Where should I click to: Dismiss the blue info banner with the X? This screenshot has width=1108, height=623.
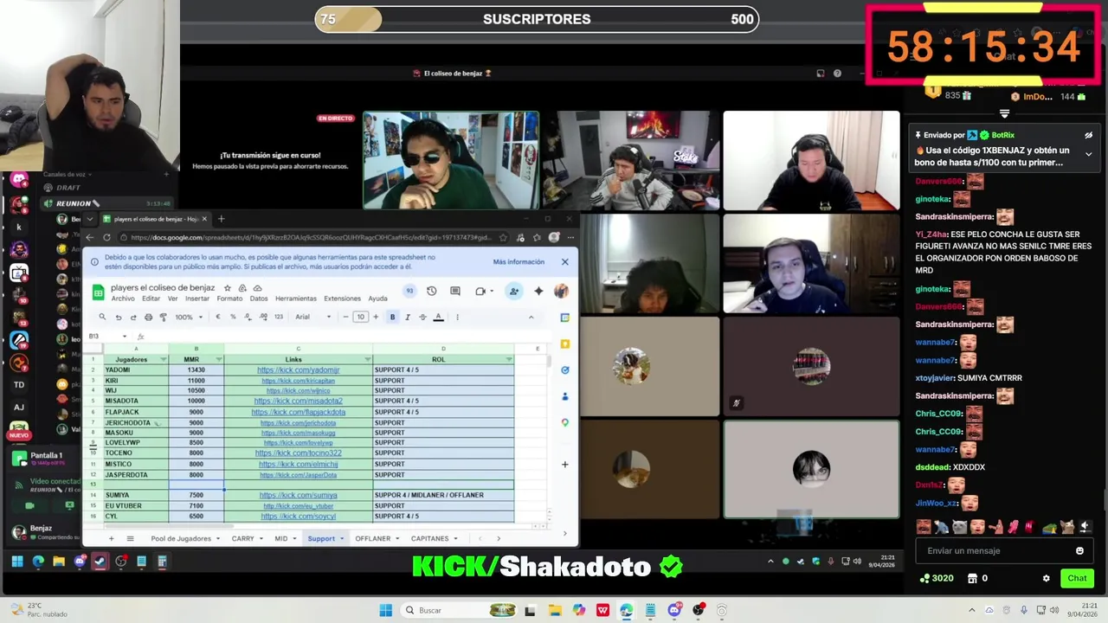tap(564, 262)
